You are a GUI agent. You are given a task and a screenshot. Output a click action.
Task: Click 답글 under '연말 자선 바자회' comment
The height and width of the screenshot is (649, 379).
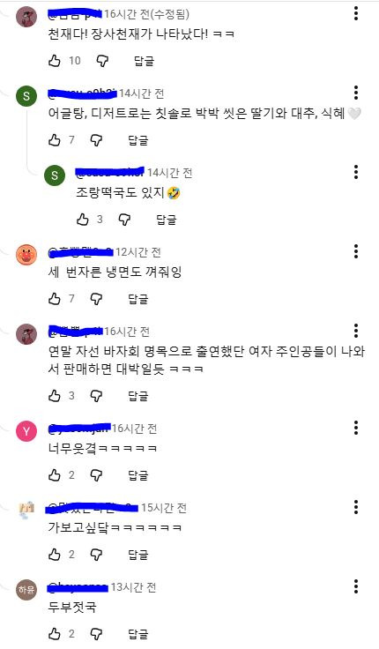click(x=138, y=396)
